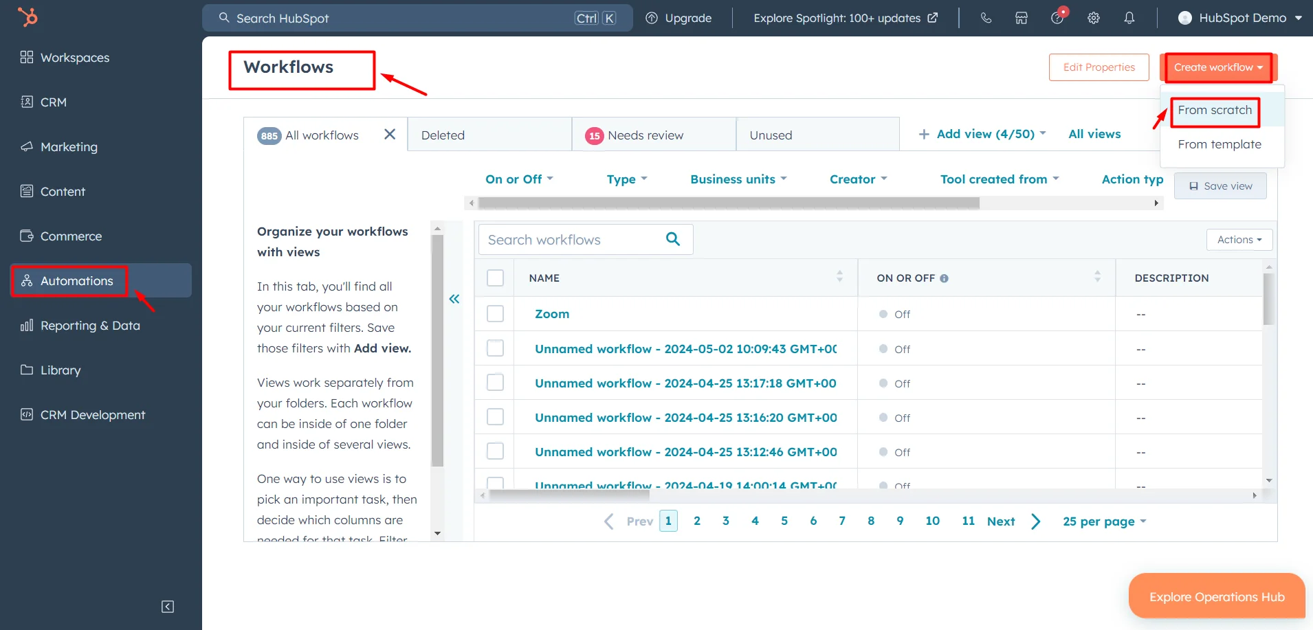1313x630 pixels.
Task: Open notifications with the bell icon
Action: point(1129,18)
